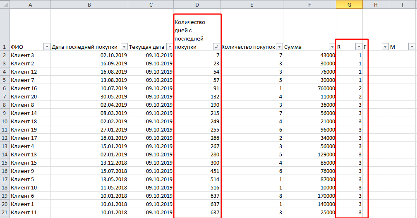This screenshot has width=417, height=218.
Task: Click the Select All corner of the sheet
Action: pyautogui.click(x=5, y=5)
